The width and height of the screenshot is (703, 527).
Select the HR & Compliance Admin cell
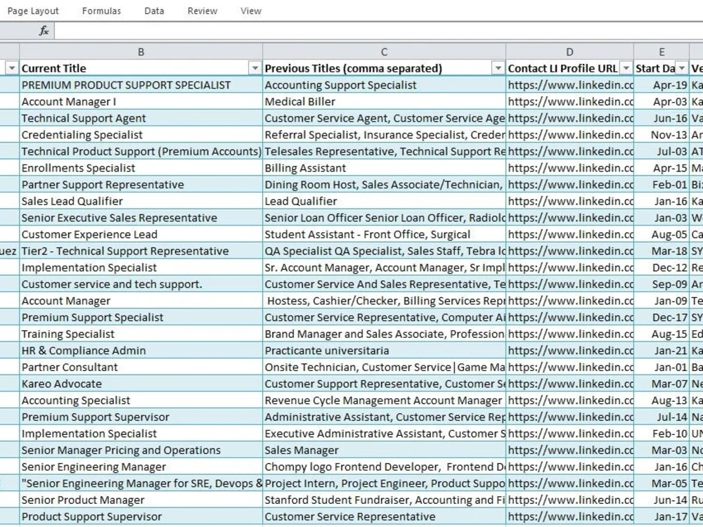(141, 351)
